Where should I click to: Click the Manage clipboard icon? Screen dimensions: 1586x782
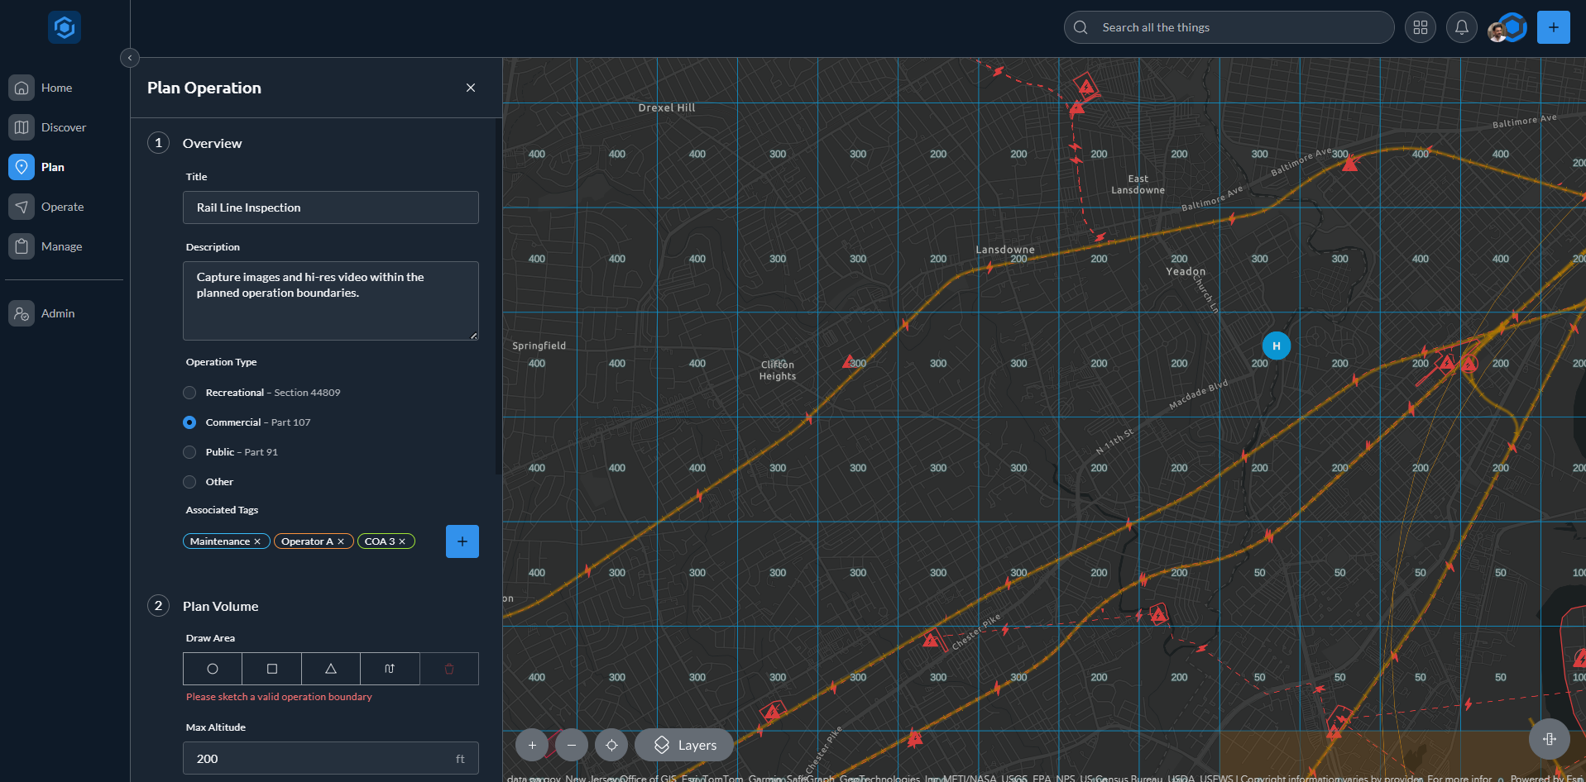[x=22, y=246]
